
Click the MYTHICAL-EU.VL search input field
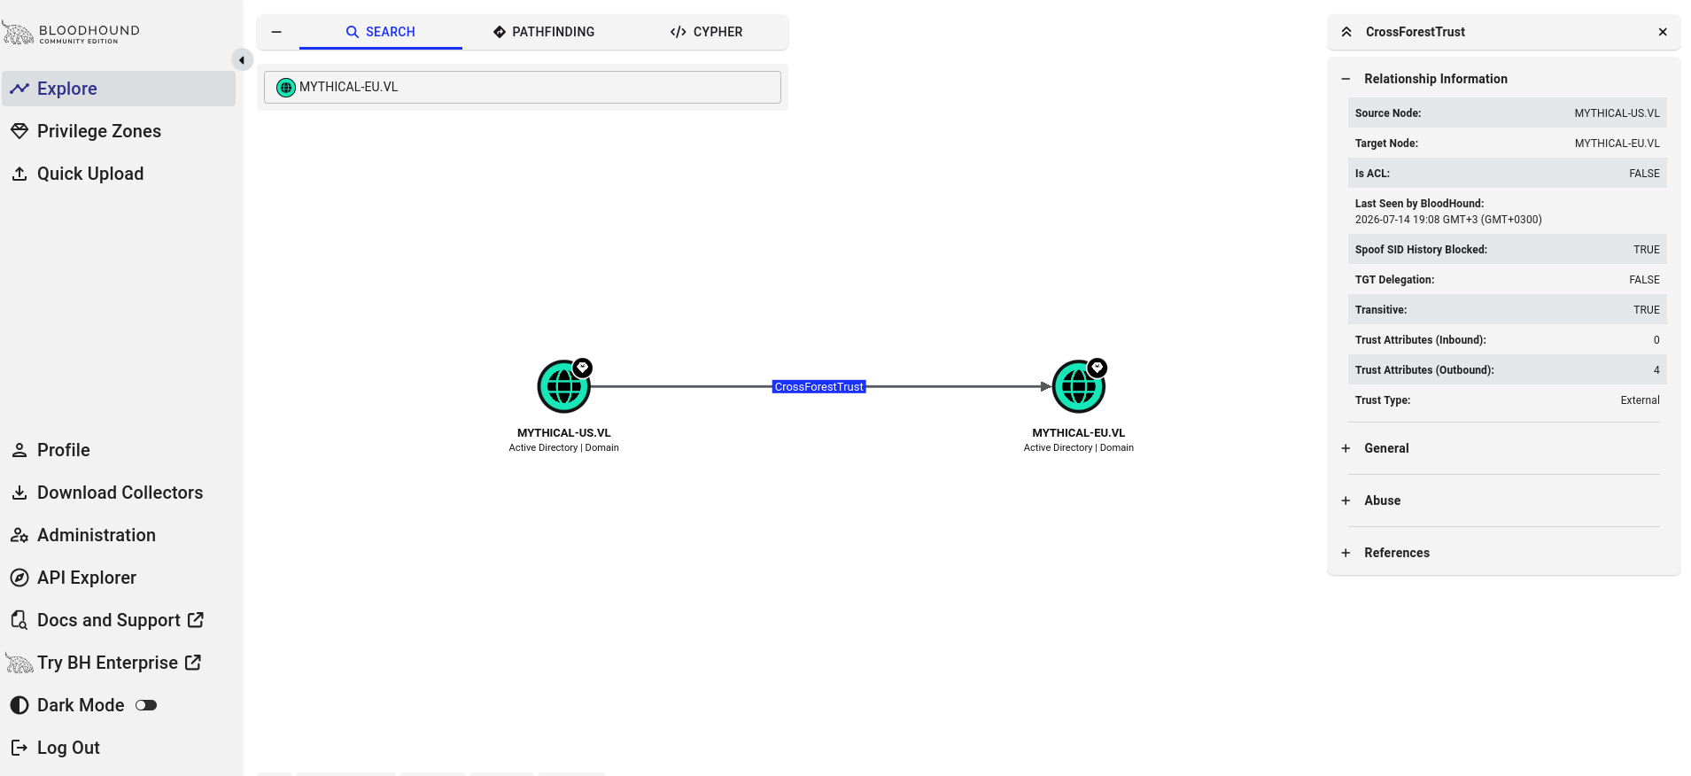(523, 87)
